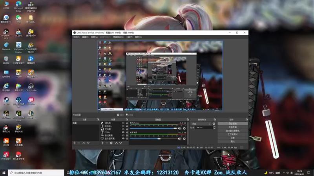Click 停止推流 button in Controls
This screenshot has height=176, width=314.
(232, 124)
